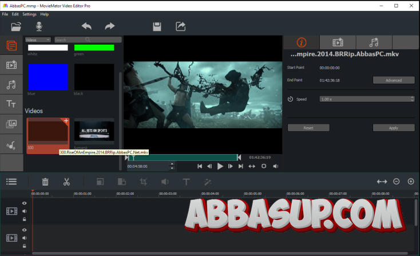
Task: Mute the first video track
Action: coord(25,211)
